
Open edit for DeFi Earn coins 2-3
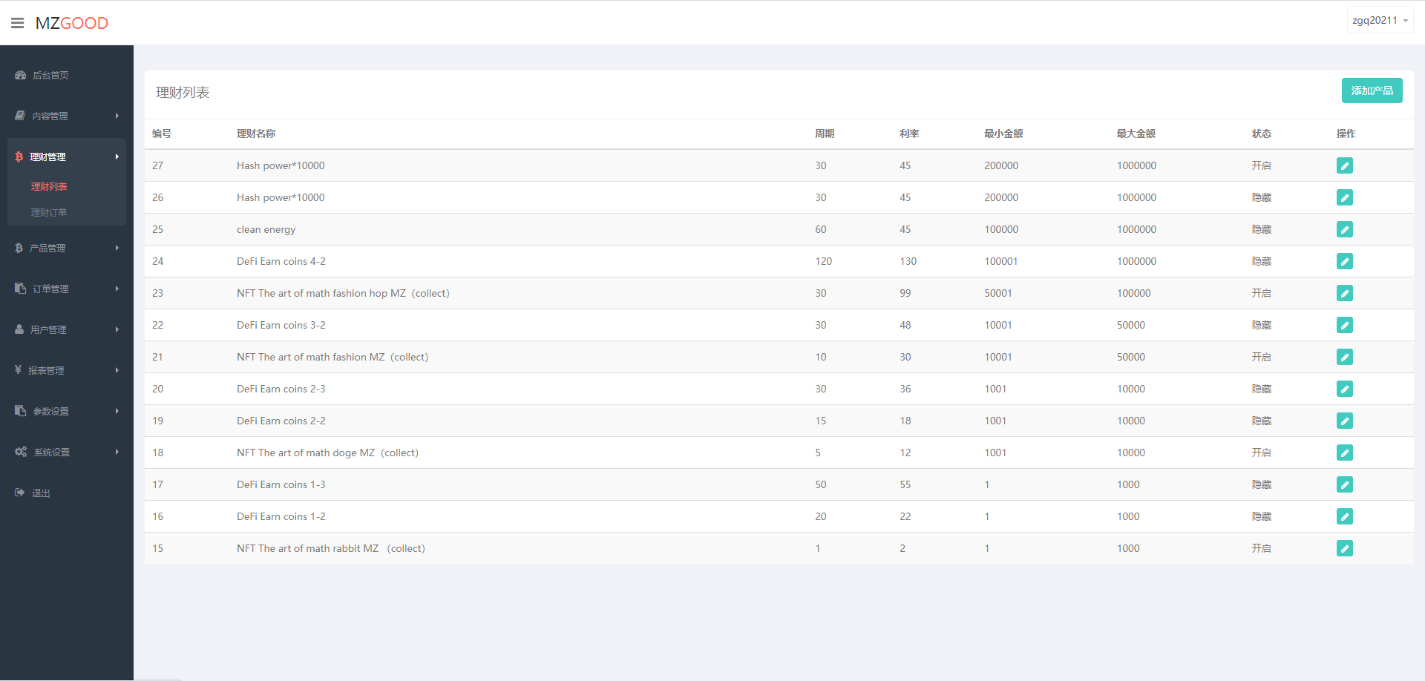click(x=1344, y=389)
